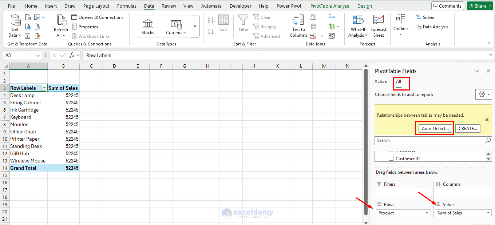Click the Sort A to Z icon
This screenshot has width=495, height=225.
tap(211, 20)
